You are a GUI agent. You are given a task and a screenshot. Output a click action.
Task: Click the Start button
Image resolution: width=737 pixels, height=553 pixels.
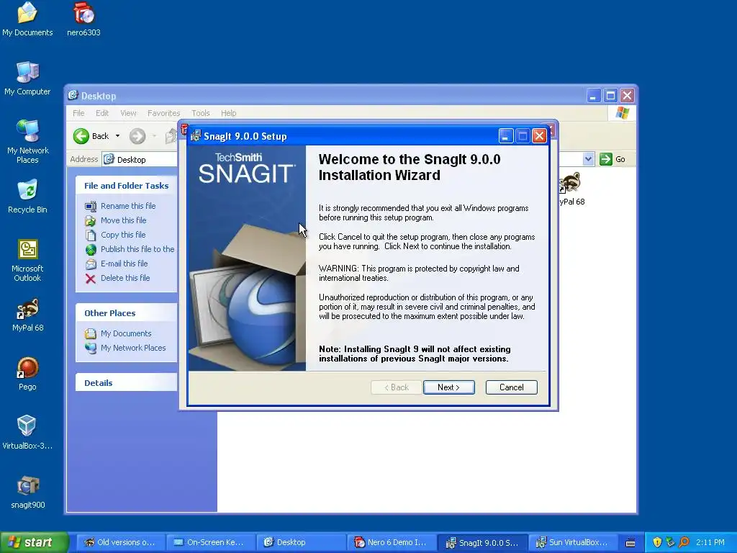[34, 543]
